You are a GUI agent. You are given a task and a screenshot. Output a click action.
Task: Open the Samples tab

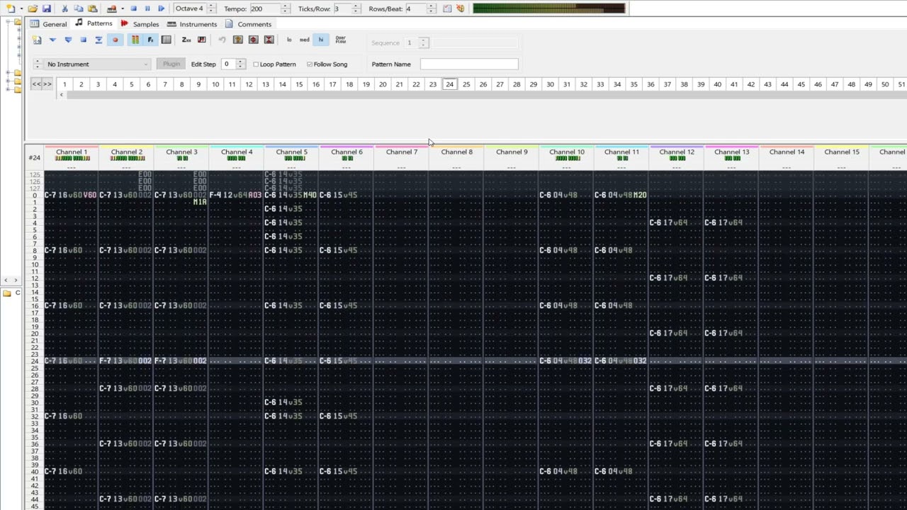pos(140,24)
